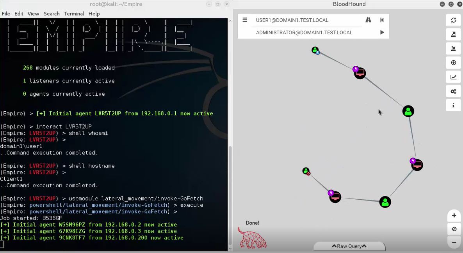The image size is (463, 253).
Task: Export the graph in BloodHound
Action: click(x=453, y=34)
